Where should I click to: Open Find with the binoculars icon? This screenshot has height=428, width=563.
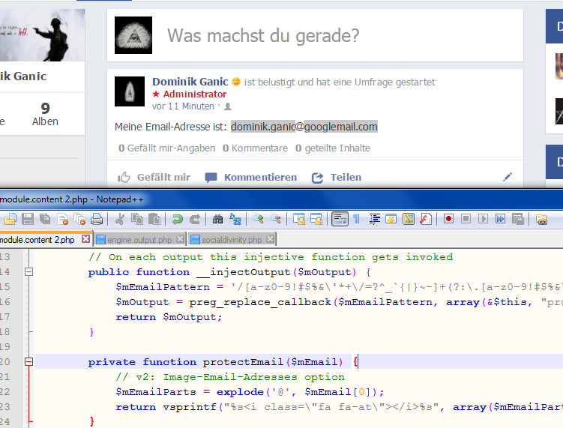(x=217, y=219)
